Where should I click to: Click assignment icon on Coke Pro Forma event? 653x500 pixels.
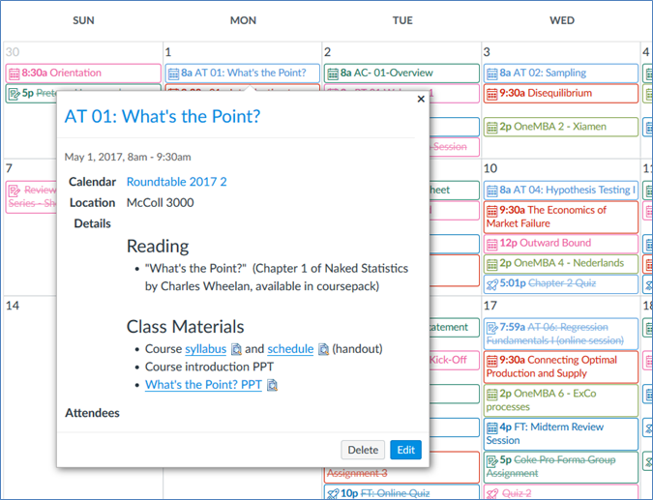(492, 461)
